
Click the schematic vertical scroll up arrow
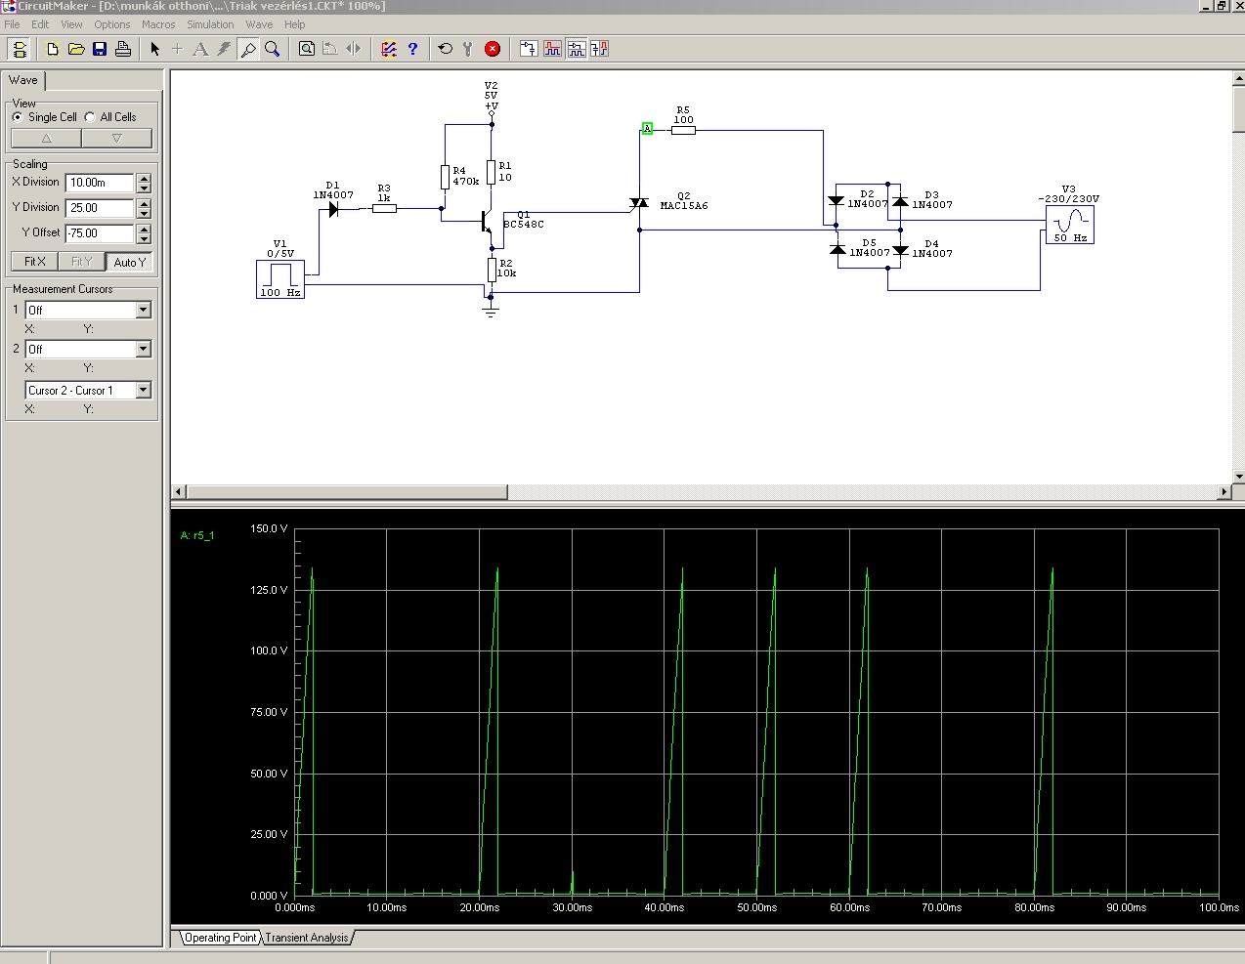pos(1238,78)
